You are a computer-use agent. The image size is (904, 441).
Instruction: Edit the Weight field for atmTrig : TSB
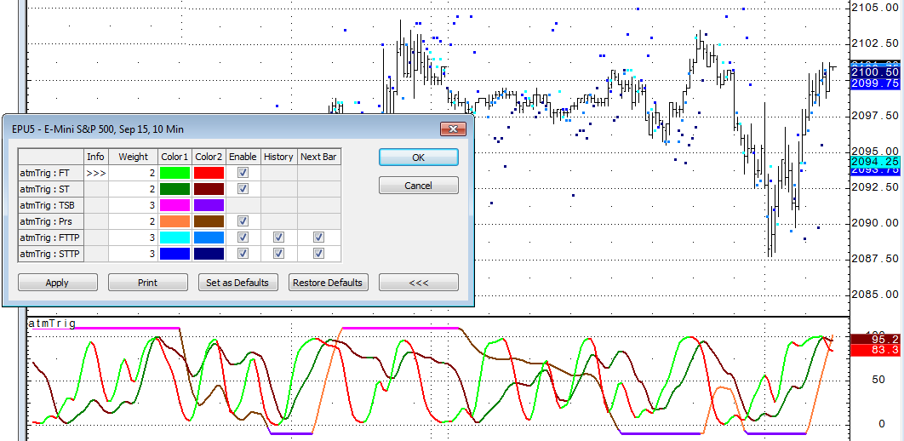tap(132, 205)
